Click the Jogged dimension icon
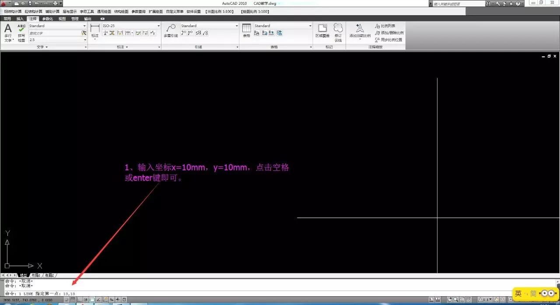The image size is (560, 305). tap(153, 33)
